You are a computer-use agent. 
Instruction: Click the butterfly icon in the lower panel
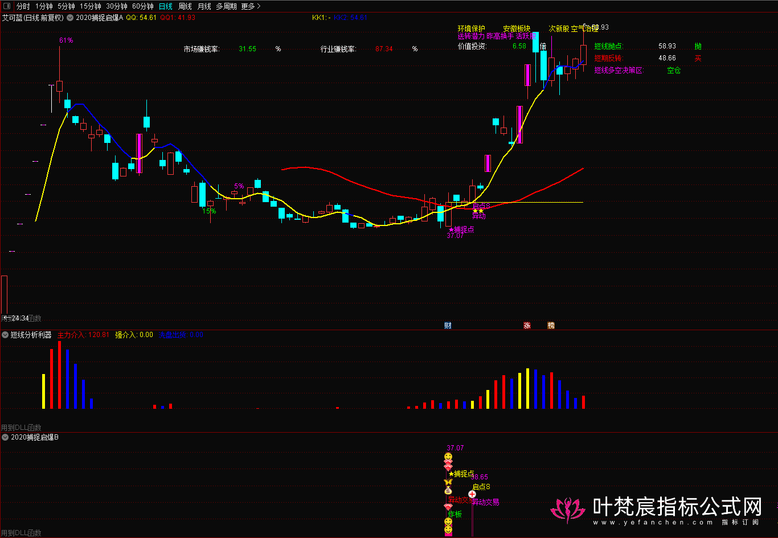coord(448,482)
